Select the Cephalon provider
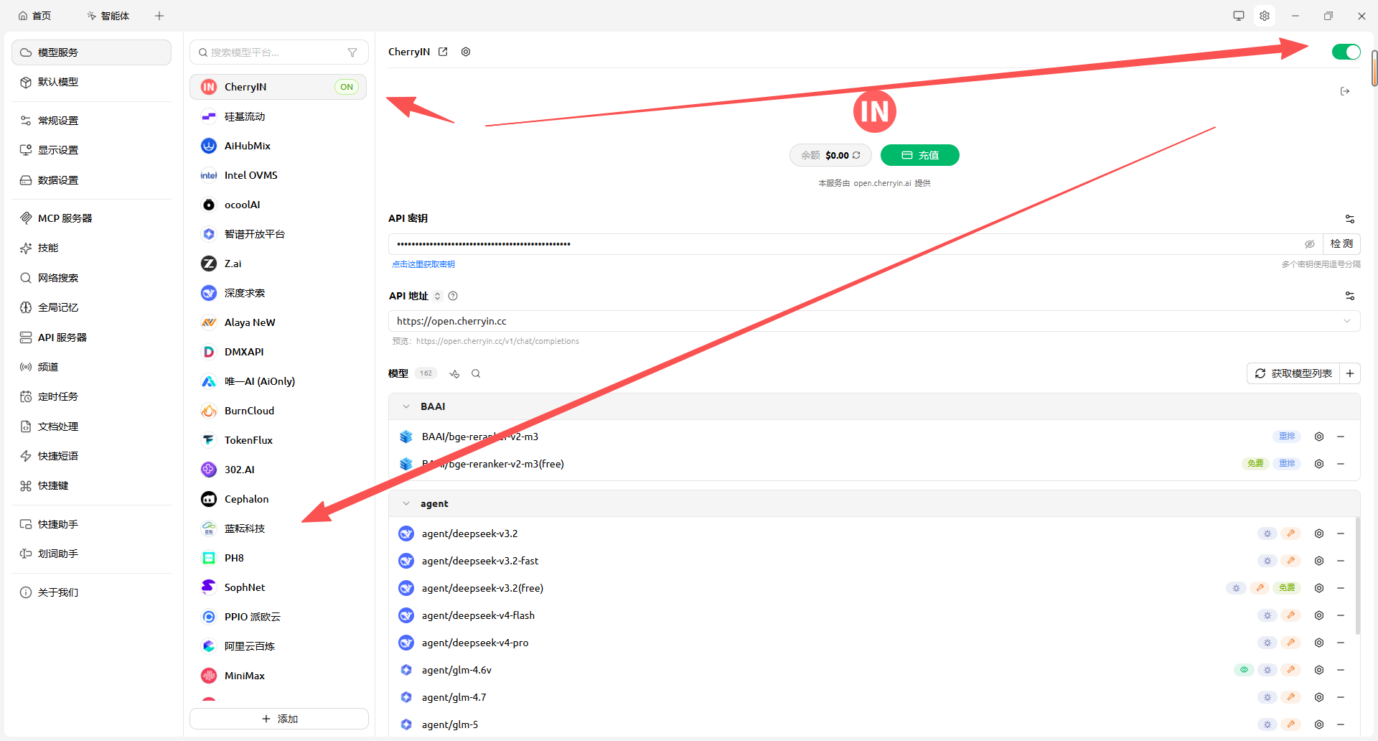The image size is (1378, 741). [x=278, y=499]
